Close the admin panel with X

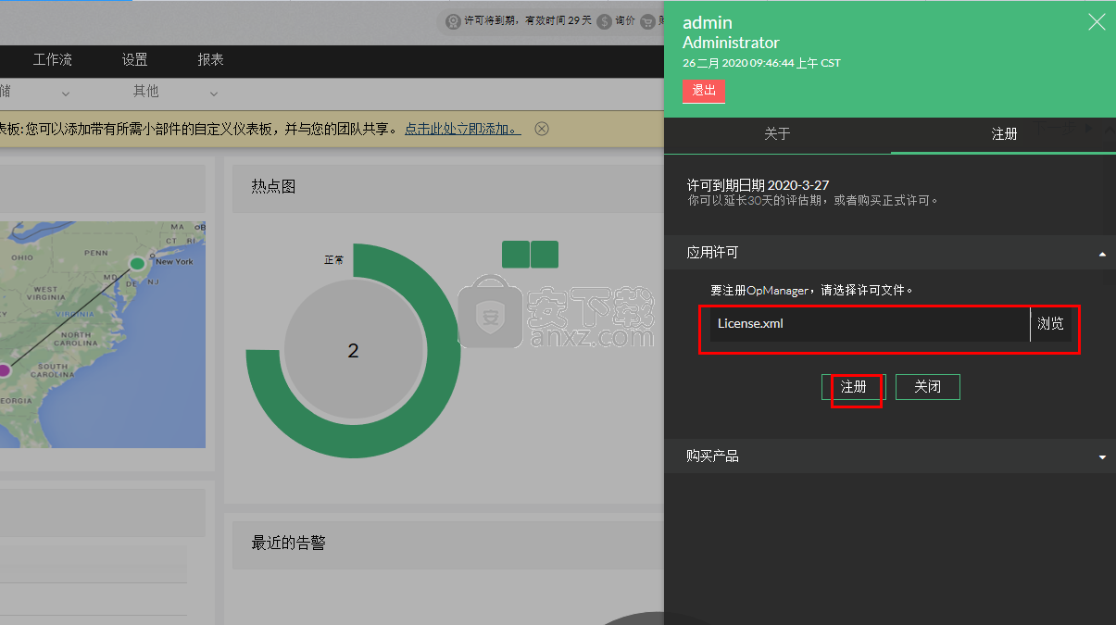[1097, 22]
